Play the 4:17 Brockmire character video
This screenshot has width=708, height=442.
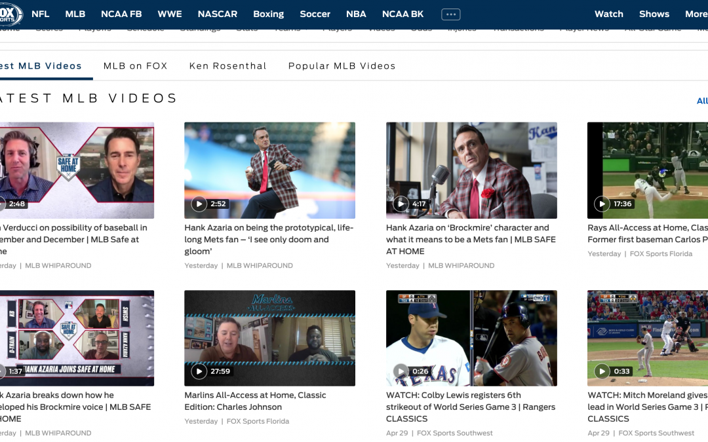tap(401, 204)
